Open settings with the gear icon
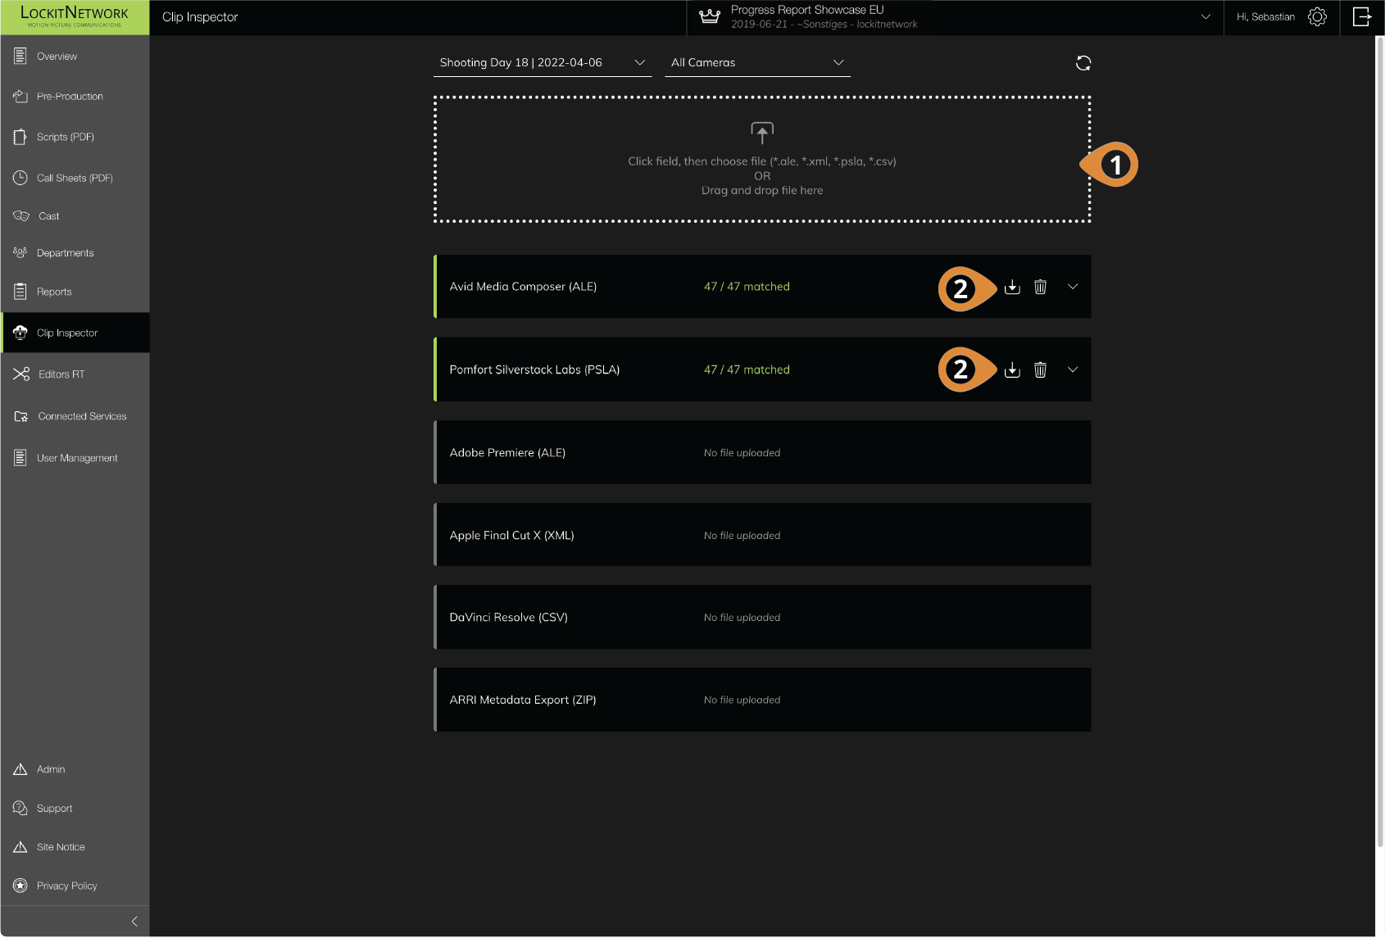1385x938 pixels. [x=1317, y=17]
